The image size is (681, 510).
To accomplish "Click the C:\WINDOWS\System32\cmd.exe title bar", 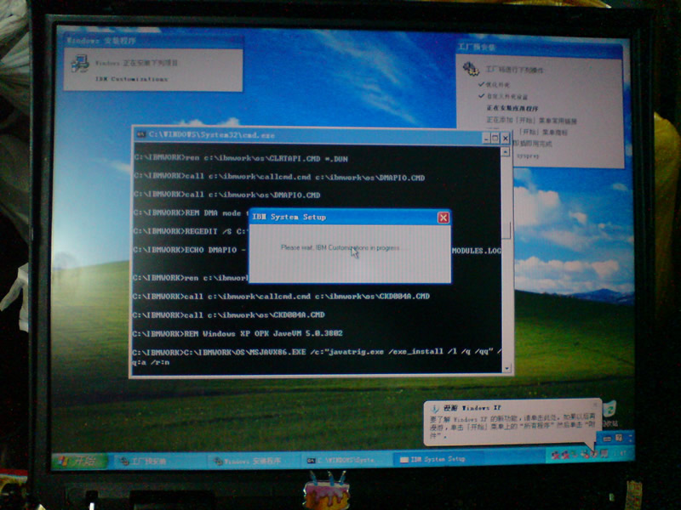I will point(323,136).
